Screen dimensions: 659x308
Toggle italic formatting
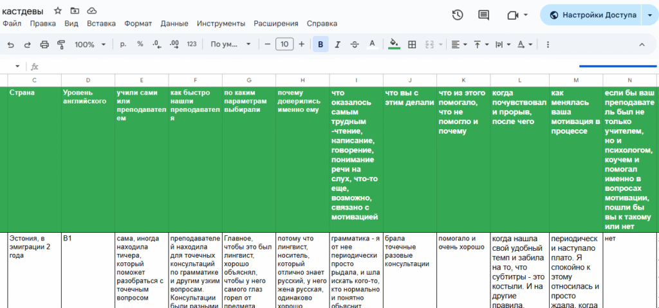pos(337,44)
